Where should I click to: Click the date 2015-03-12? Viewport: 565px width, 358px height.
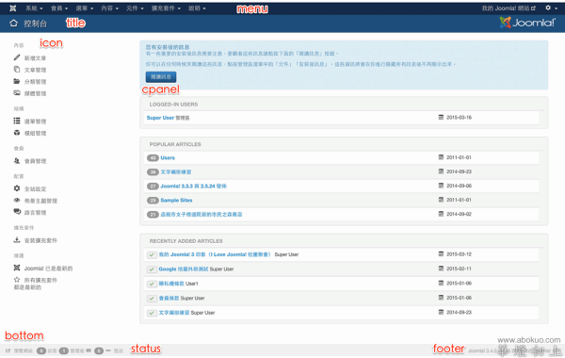click(x=459, y=254)
